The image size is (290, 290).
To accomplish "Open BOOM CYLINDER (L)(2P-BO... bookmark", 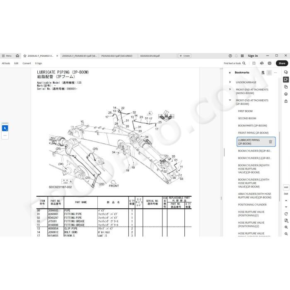I will pos(255,158).
